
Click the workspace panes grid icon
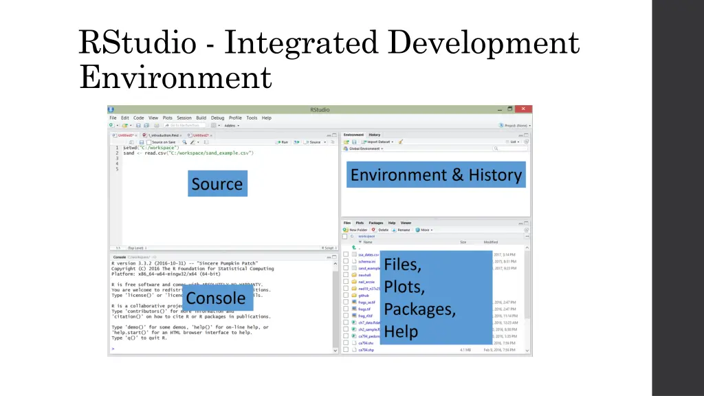(214, 125)
